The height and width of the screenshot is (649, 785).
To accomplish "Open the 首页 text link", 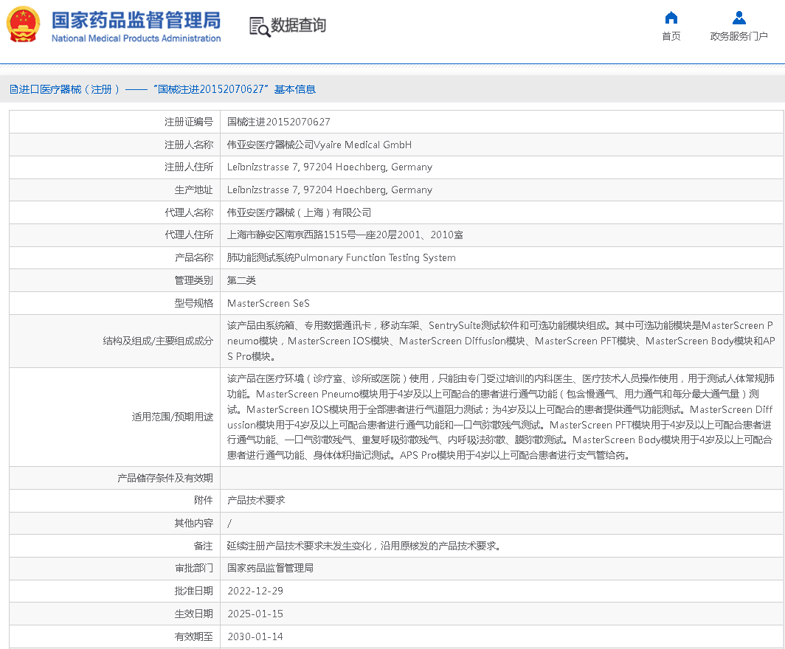I will (x=671, y=36).
